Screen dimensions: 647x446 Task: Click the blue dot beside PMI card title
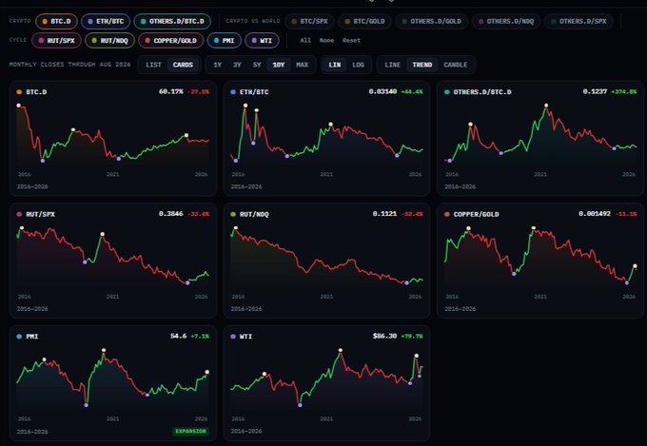pos(19,337)
